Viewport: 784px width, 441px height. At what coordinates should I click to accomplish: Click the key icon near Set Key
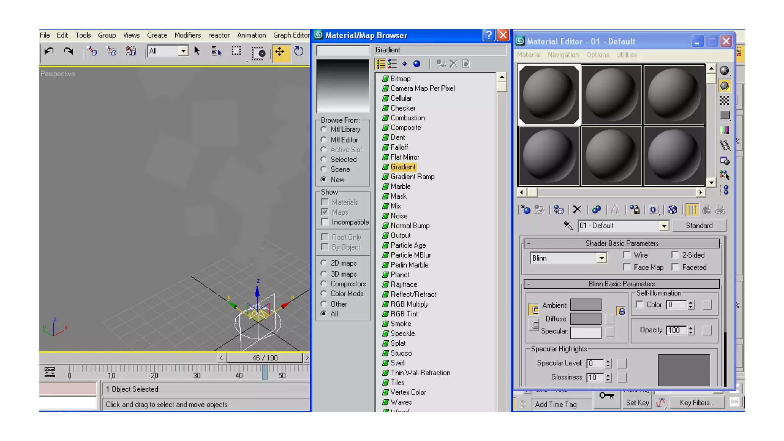(x=607, y=395)
